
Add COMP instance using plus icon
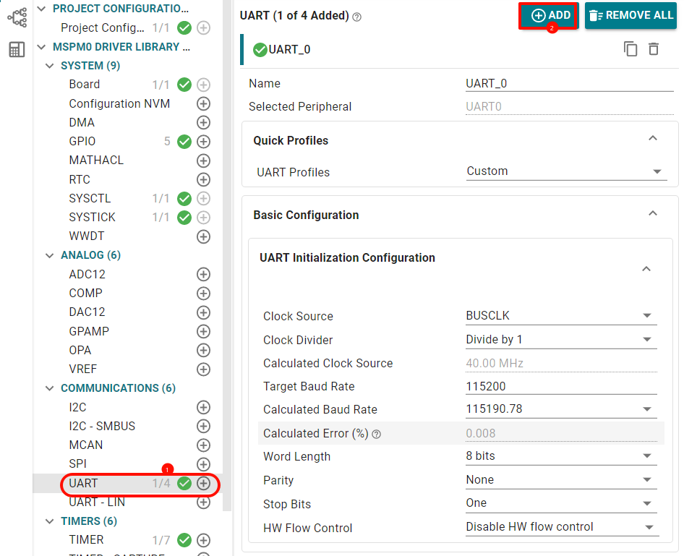(x=203, y=293)
